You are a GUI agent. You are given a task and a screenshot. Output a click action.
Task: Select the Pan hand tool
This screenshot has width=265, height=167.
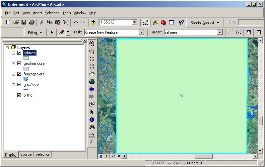pyautogui.click(x=92, y=74)
